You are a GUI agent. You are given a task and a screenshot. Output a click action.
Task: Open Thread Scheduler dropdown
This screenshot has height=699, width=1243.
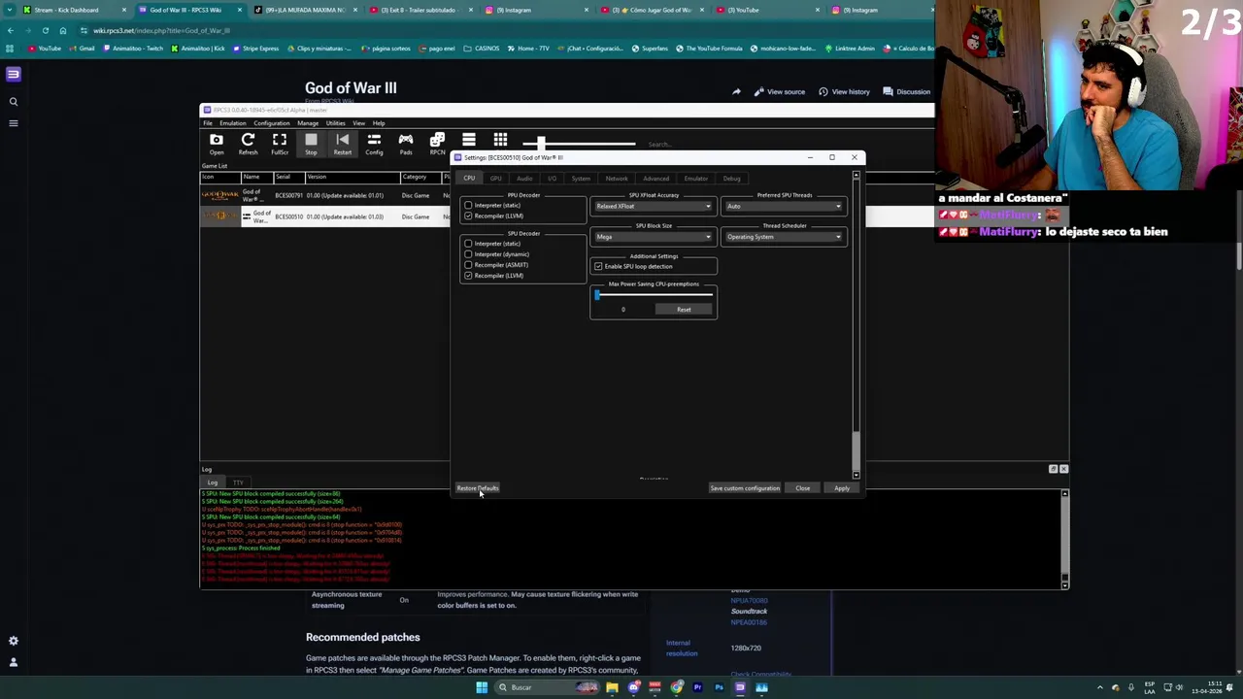click(784, 237)
